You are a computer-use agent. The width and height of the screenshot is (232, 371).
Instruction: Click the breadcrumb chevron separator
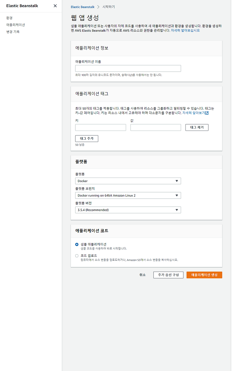coord(98,7)
